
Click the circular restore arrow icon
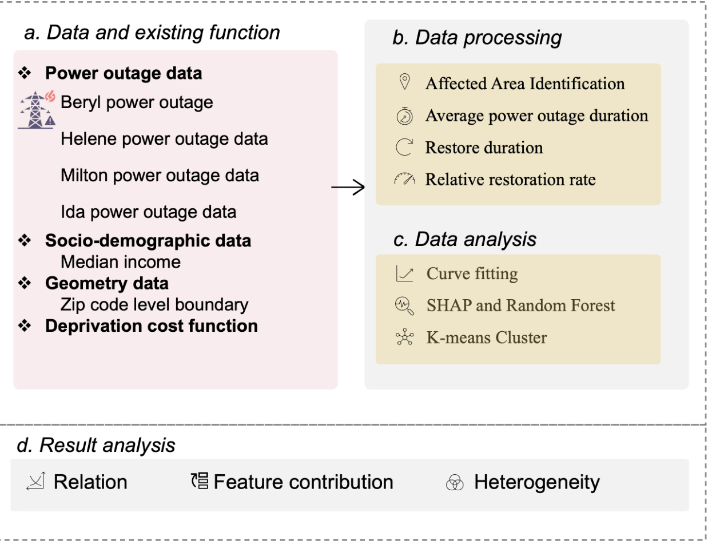point(404,148)
